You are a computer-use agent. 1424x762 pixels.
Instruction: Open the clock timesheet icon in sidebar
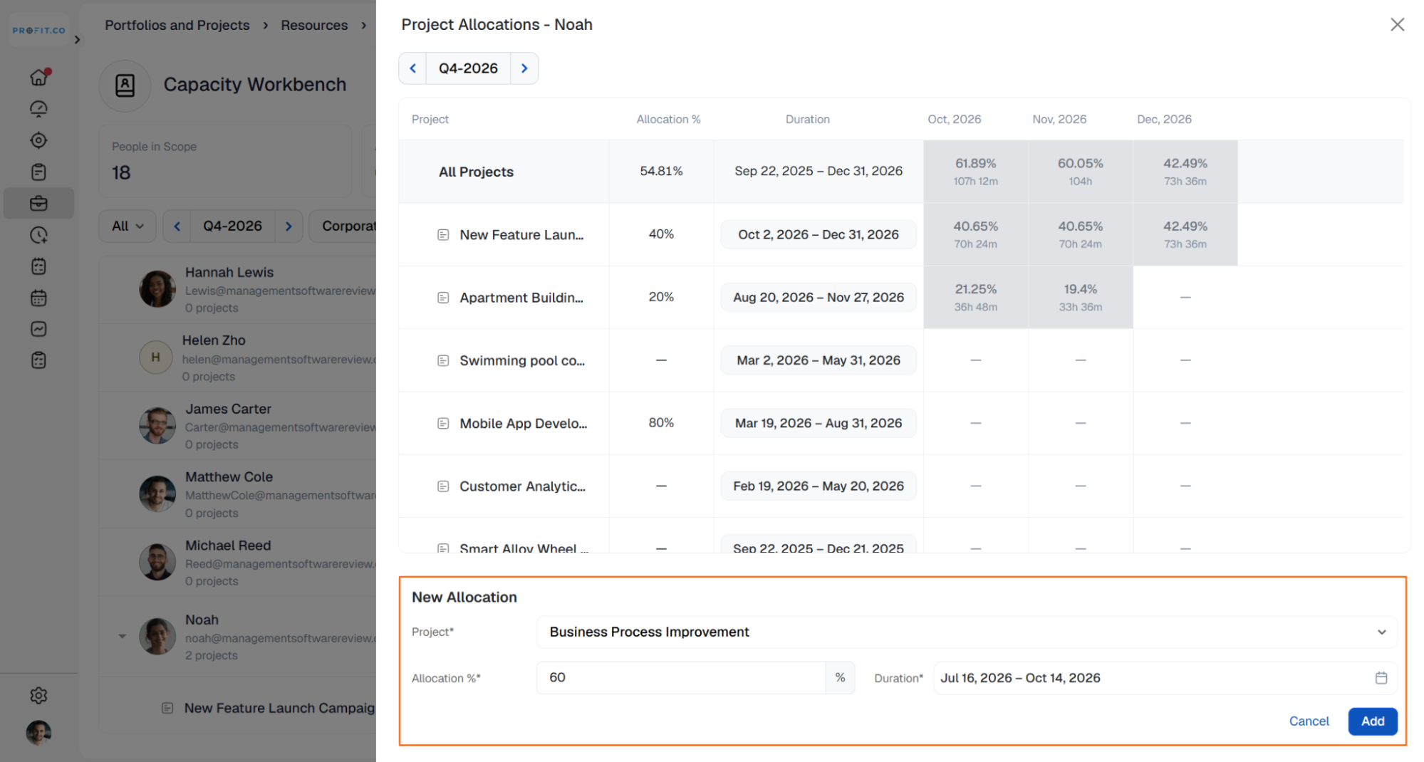38,235
